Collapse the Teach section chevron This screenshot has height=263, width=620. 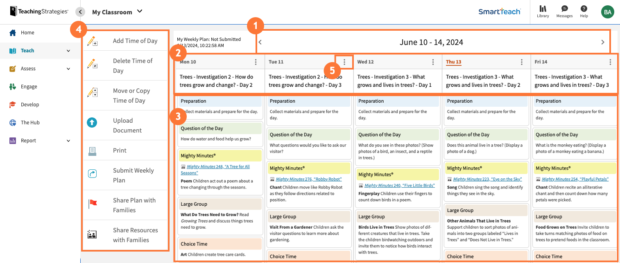tap(68, 50)
